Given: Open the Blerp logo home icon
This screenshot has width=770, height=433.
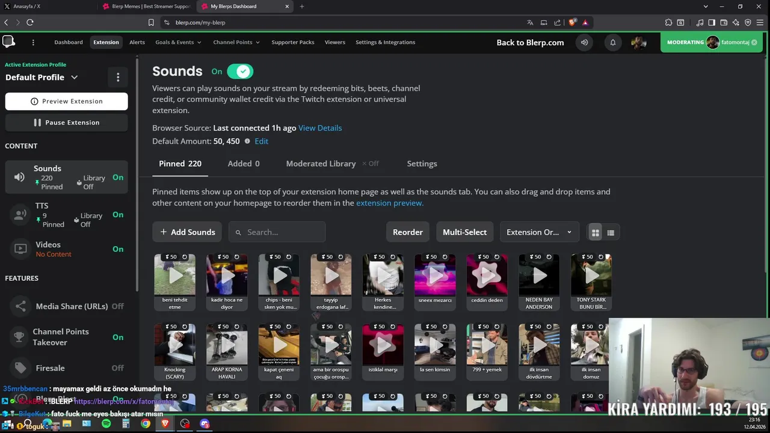Looking at the screenshot, I should click(x=8, y=41).
